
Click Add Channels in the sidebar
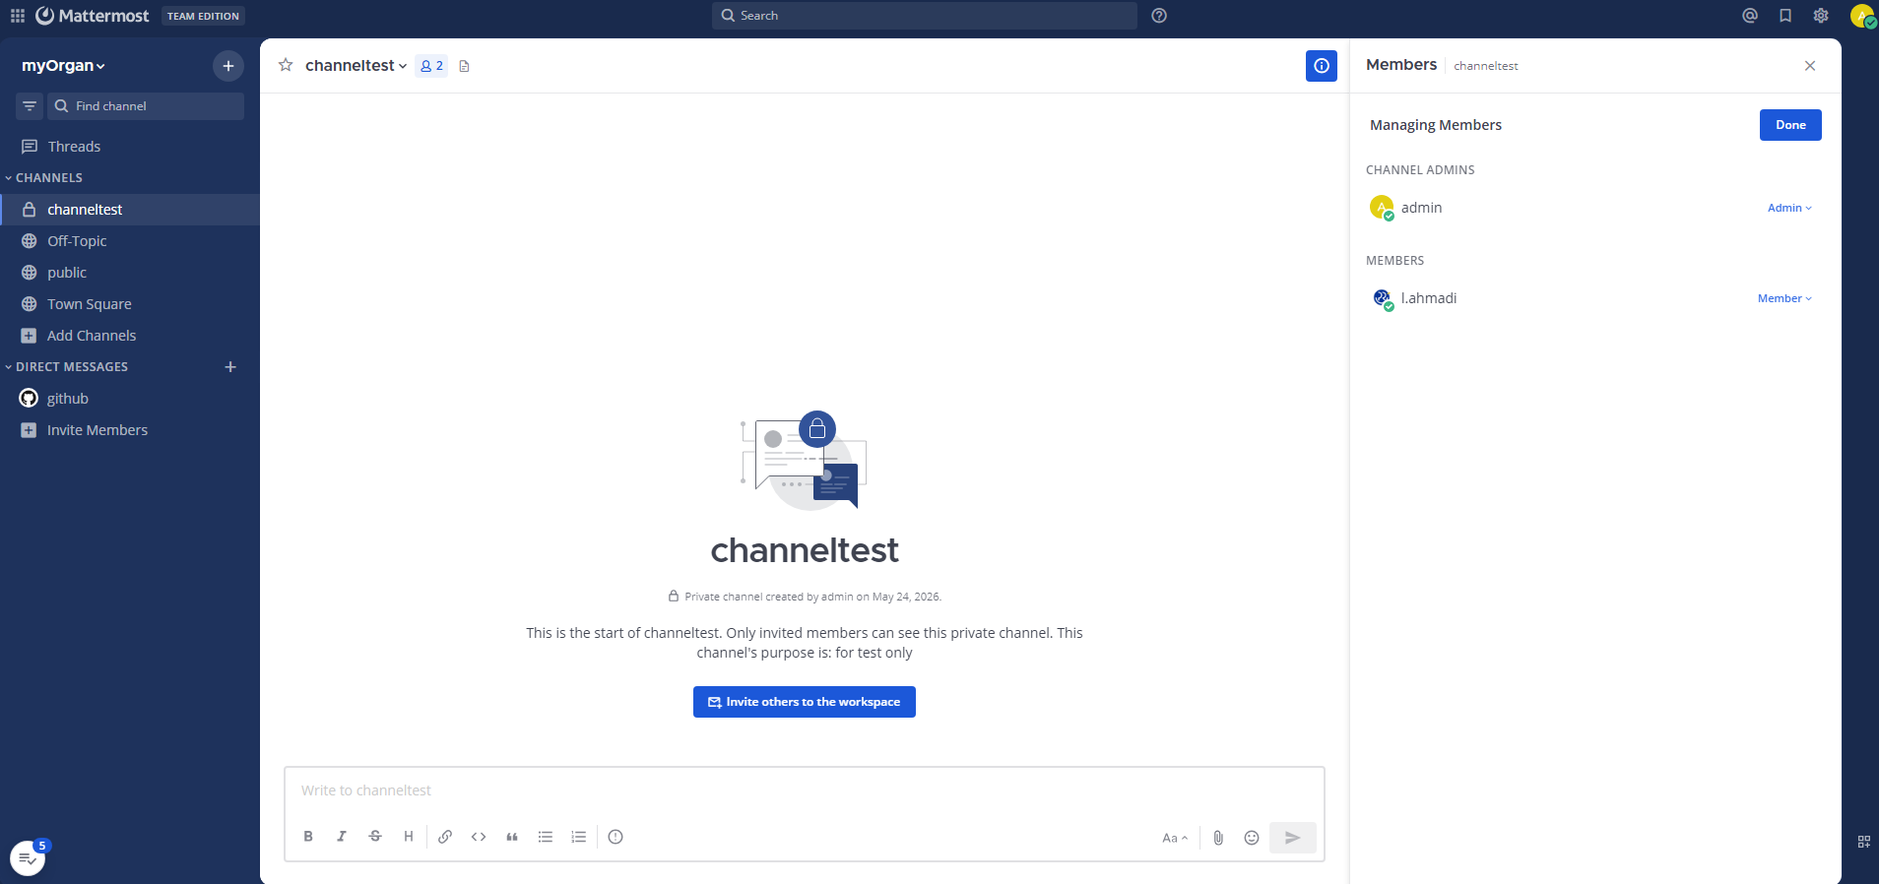pyautogui.click(x=130, y=336)
